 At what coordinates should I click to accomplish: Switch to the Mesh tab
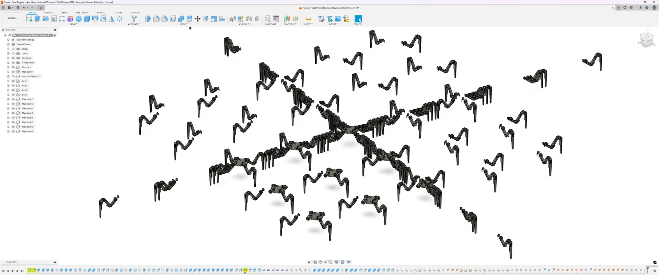(64, 13)
